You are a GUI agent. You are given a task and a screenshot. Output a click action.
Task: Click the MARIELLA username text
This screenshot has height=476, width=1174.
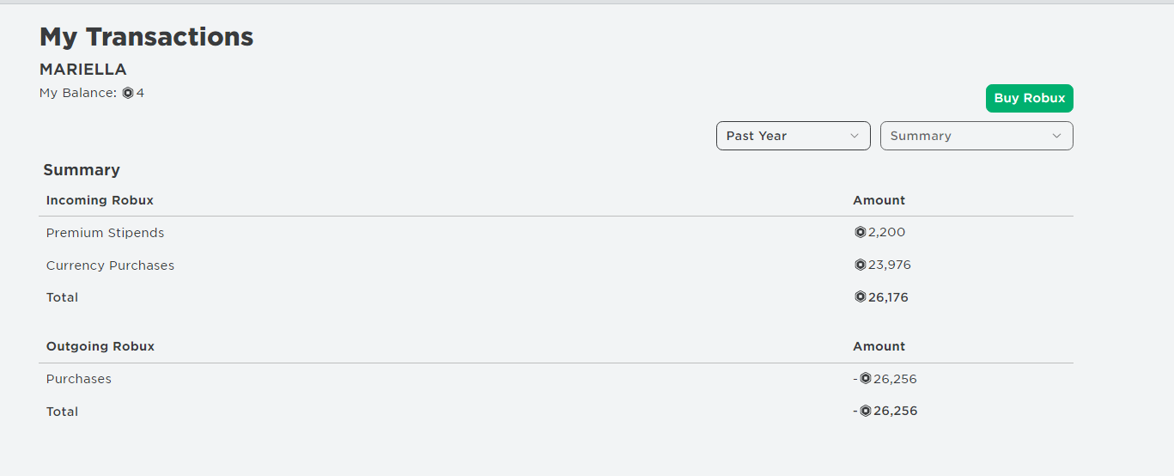(x=83, y=70)
